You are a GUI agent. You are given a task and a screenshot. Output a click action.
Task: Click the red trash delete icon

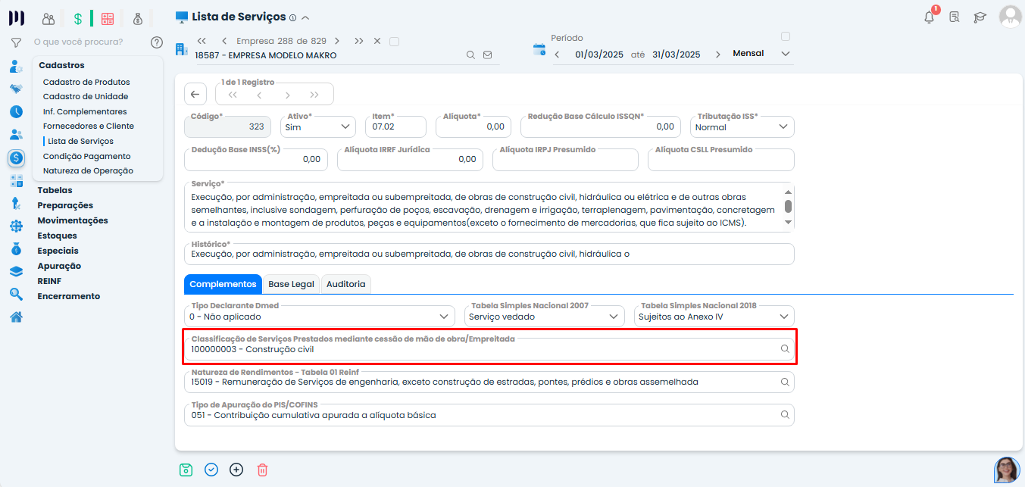pyautogui.click(x=262, y=470)
